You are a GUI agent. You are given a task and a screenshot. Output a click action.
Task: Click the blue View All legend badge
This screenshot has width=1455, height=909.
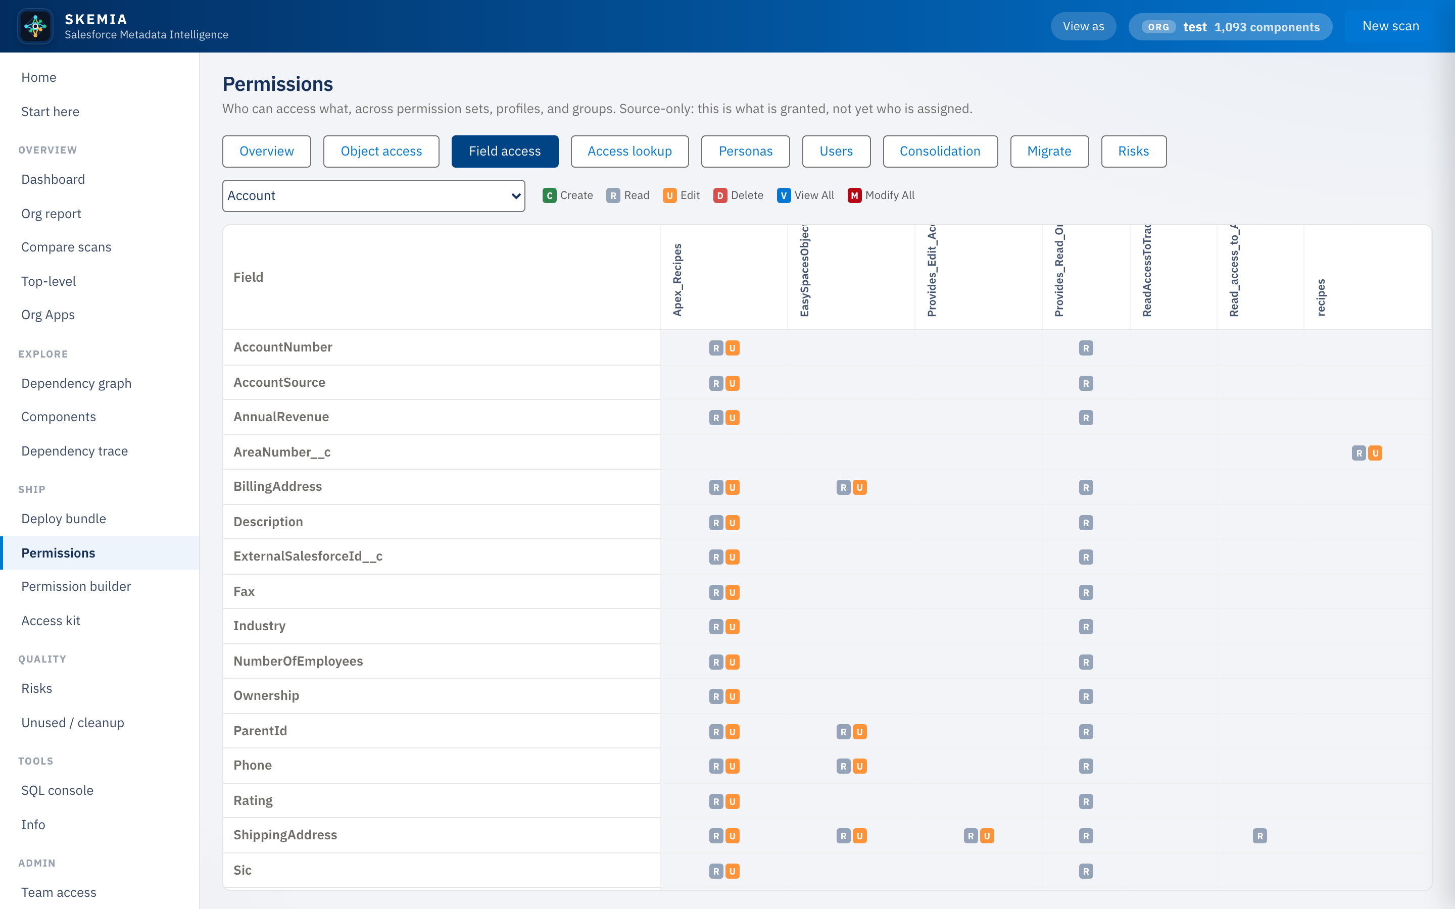pyautogui.click(x=784, y=195)
